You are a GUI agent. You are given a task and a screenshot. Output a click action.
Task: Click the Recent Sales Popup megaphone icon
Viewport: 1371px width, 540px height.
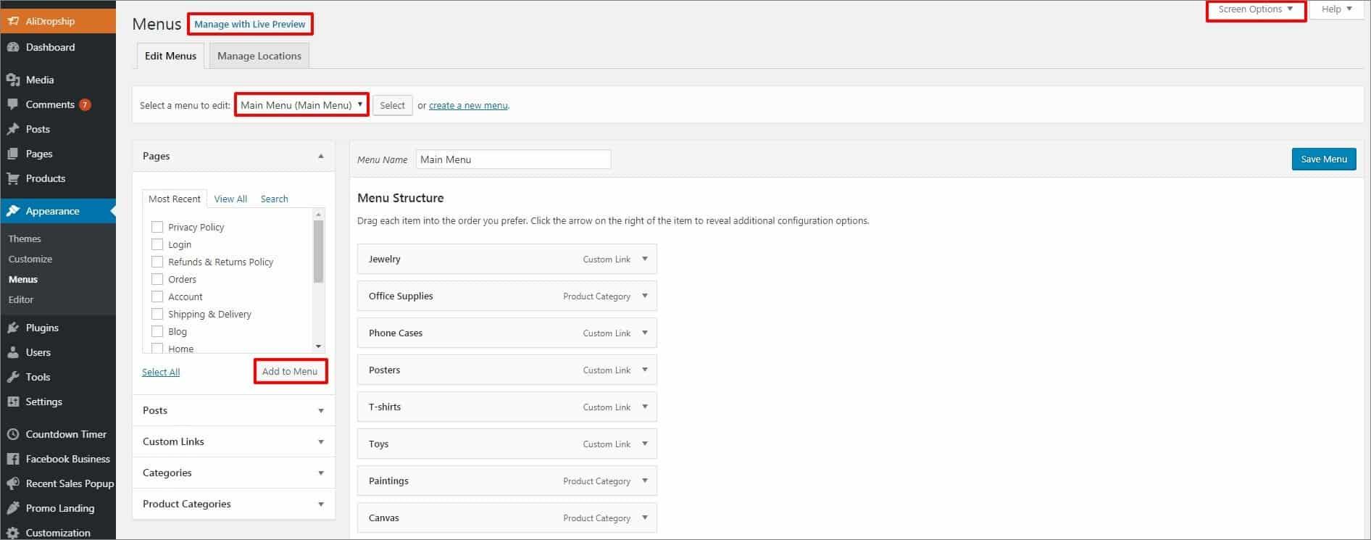[13, 483]
